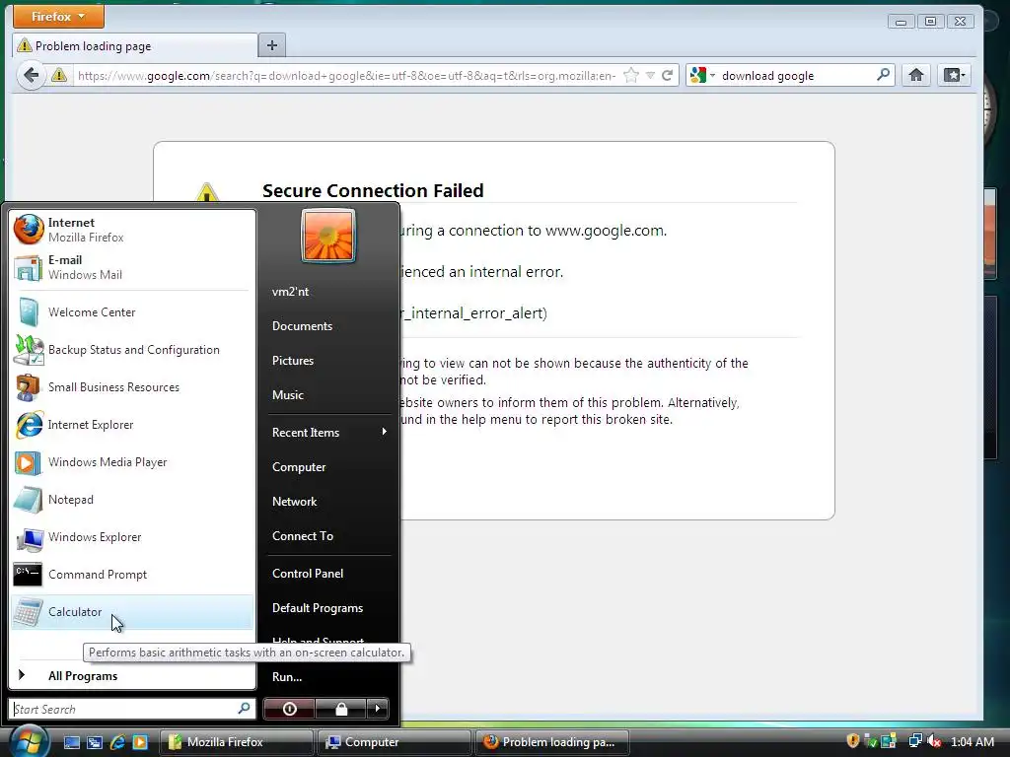Launch Windows Media Player from Start menu

click(x=132, y=462)
